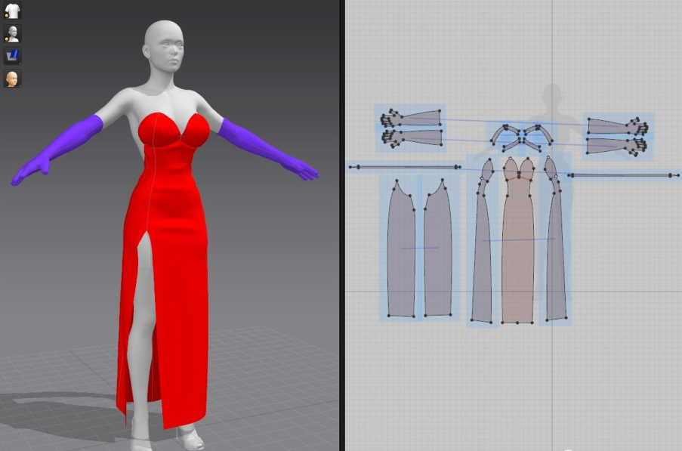
Task: Select the second back skirt panel pattern
Action: tap(437, 252)
